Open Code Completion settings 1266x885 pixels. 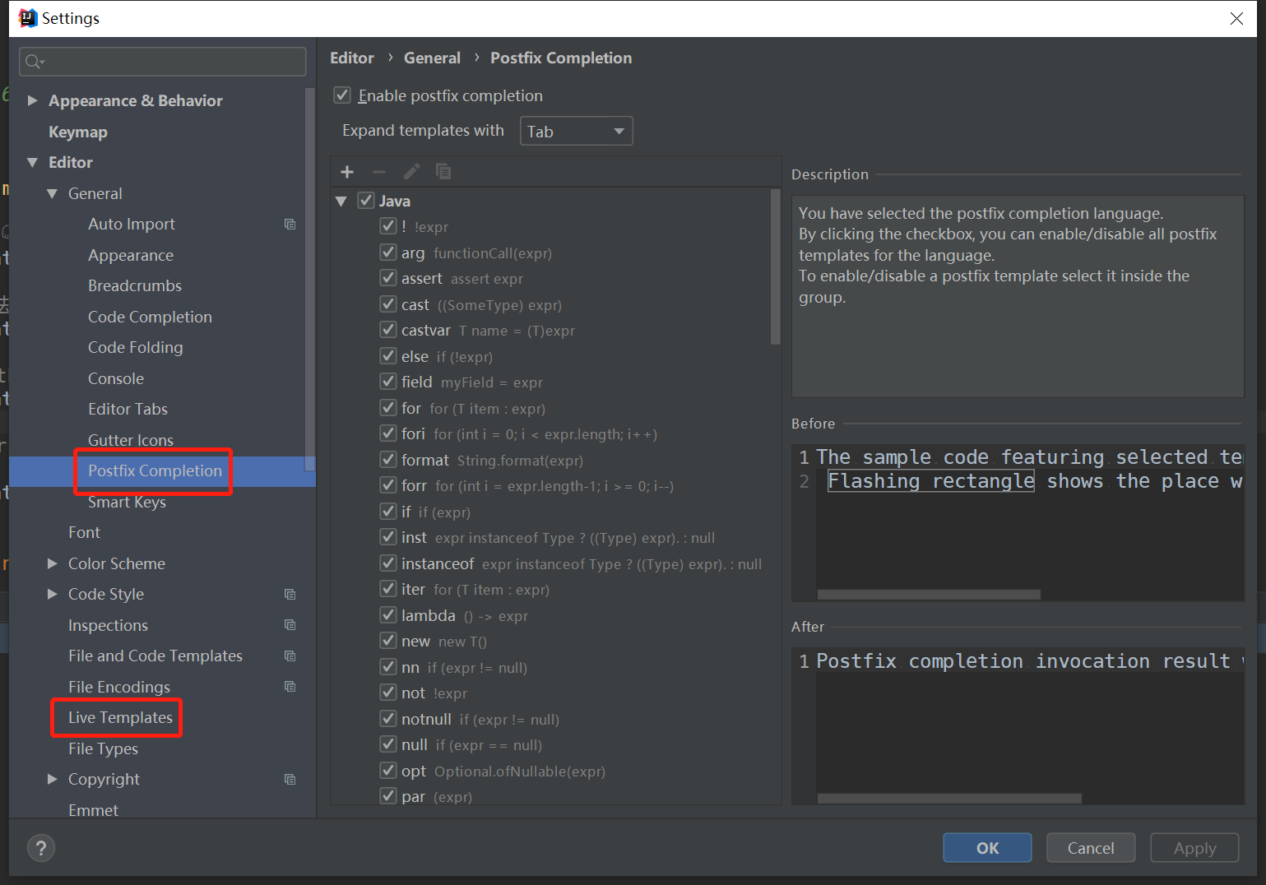pos(150,317)
